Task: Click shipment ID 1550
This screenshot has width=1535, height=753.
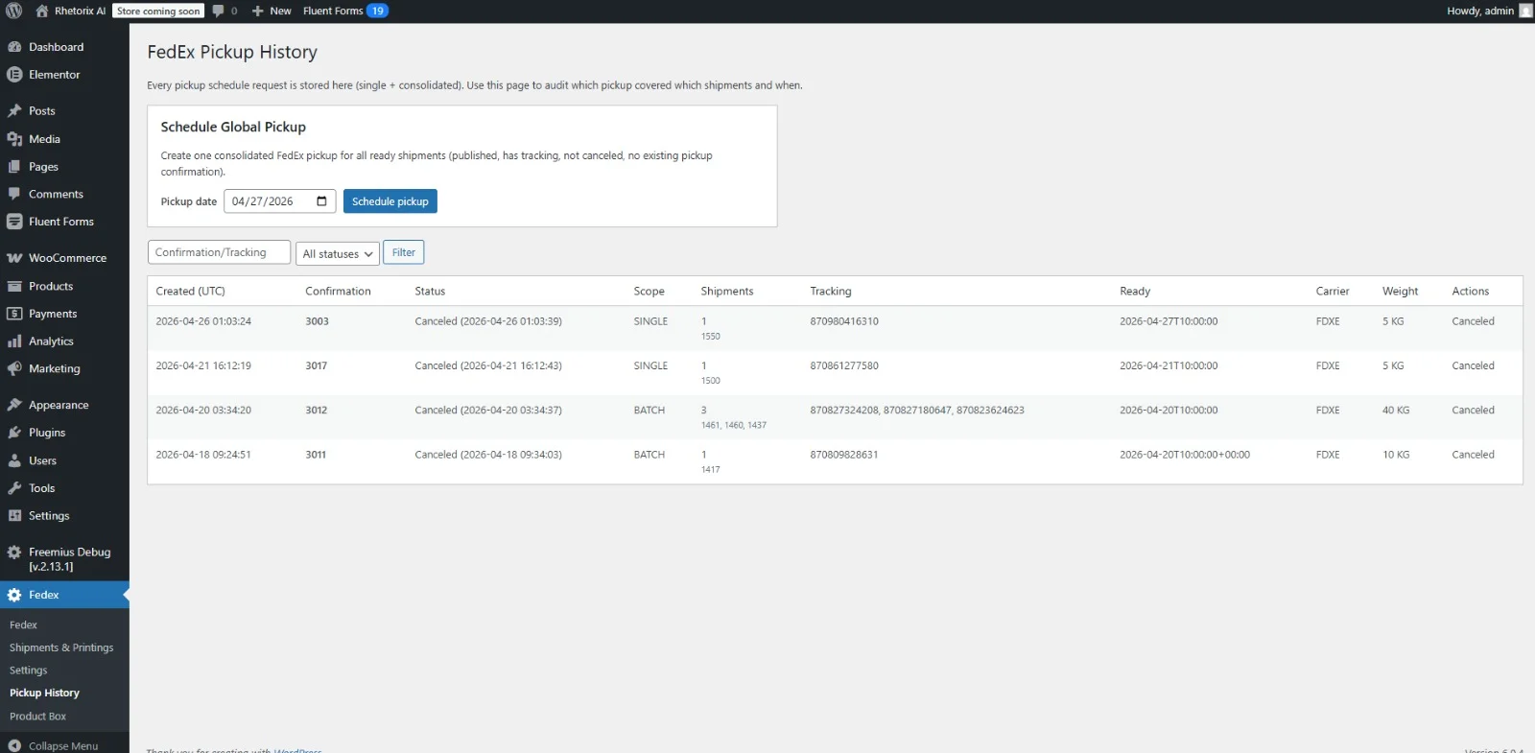Action: 710,337
